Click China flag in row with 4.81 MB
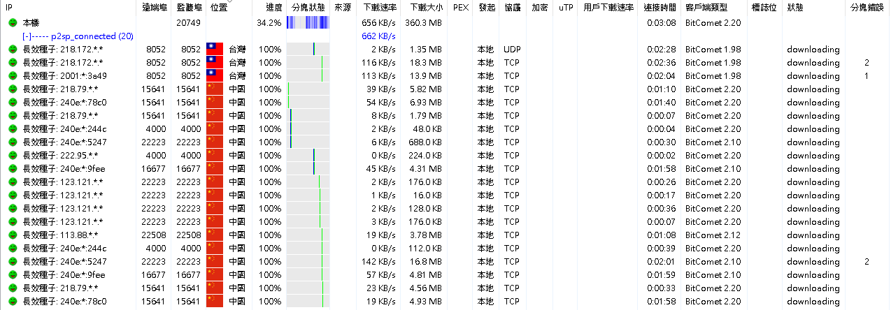This screenshot has width=891, height=310. (214, 275)
